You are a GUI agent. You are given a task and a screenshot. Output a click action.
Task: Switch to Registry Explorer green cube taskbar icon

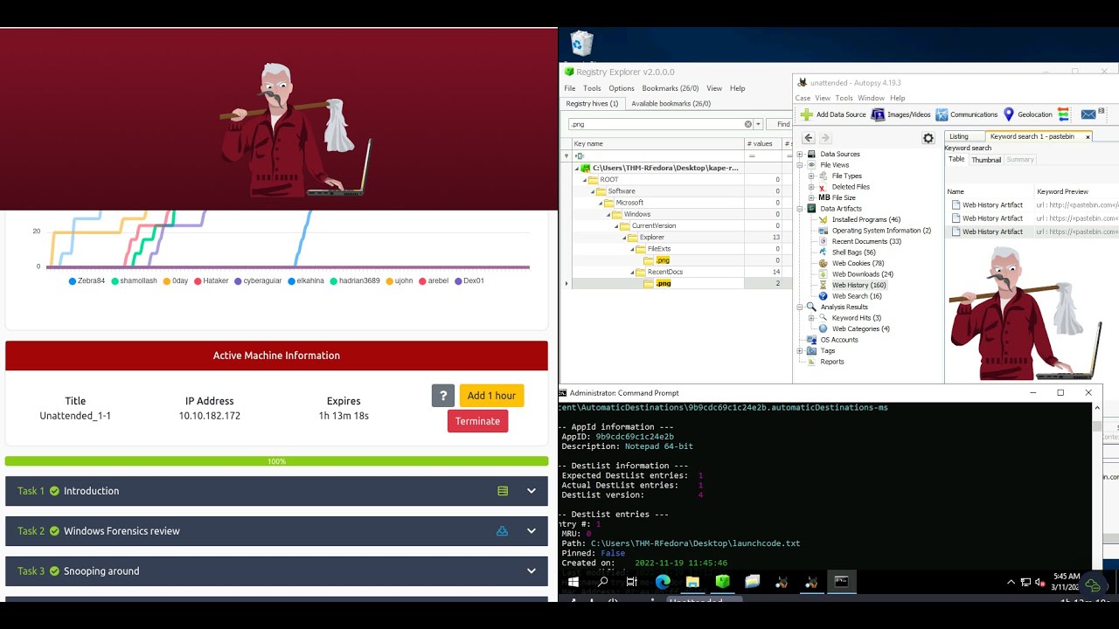(722, 582)
